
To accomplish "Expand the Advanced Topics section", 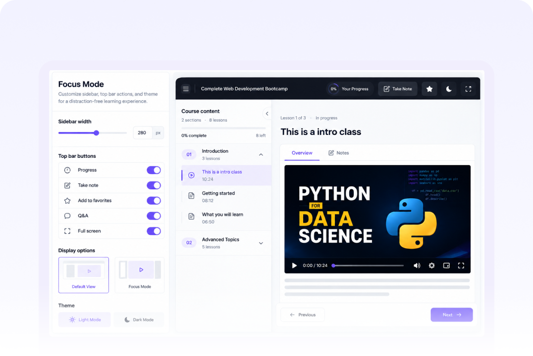I will point(261,243).
